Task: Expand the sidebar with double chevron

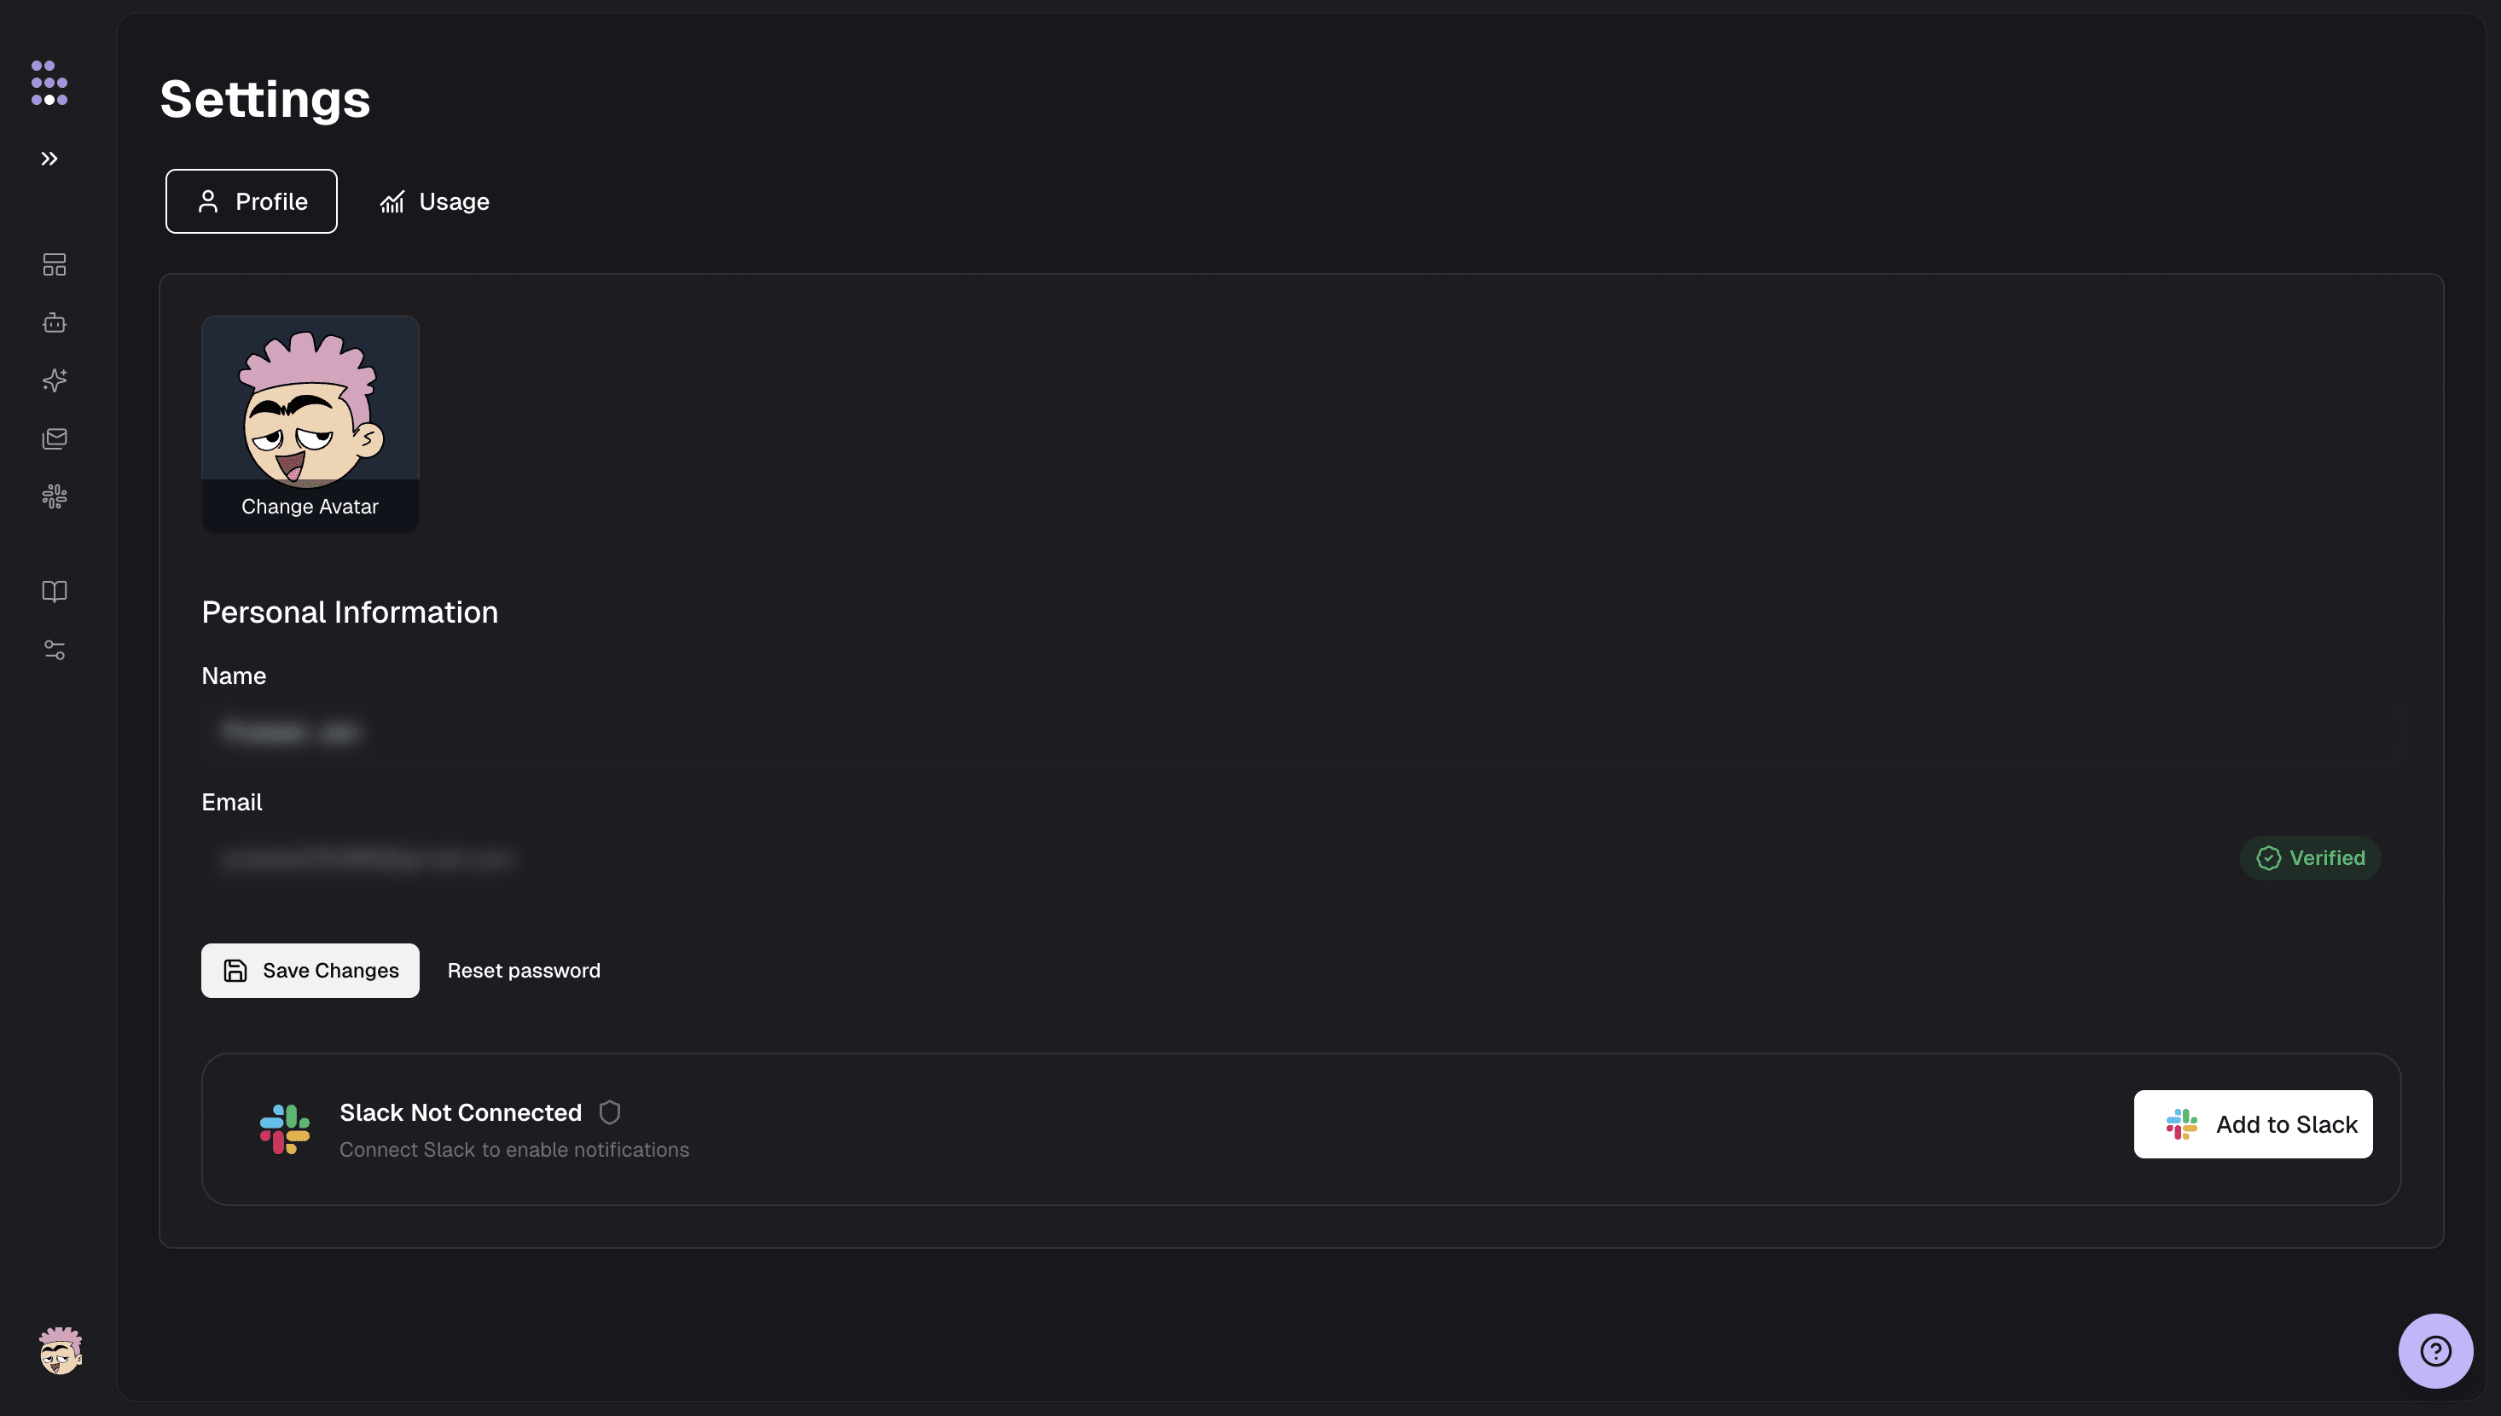Action: coord(49,159)
